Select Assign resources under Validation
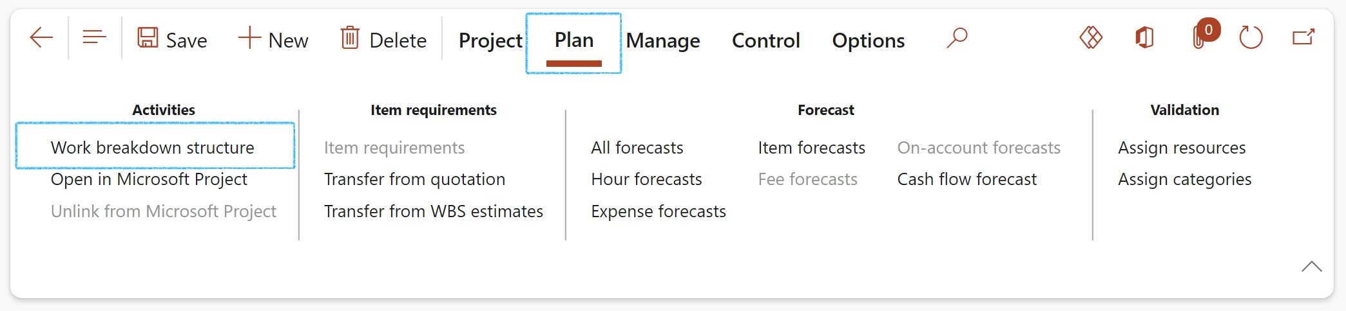 pyautogui.click(x=1182, y=148)
